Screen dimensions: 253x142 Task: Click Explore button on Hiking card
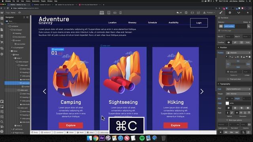[176, 125]
